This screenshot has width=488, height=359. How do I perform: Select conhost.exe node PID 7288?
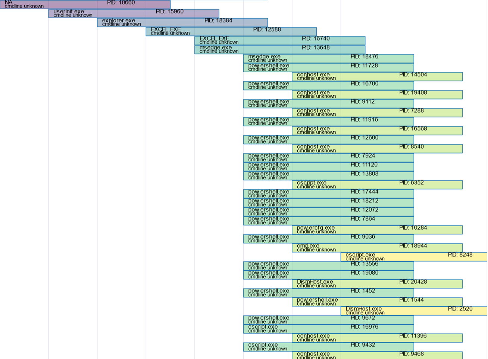pyautogui.click(x=377, y=113)
